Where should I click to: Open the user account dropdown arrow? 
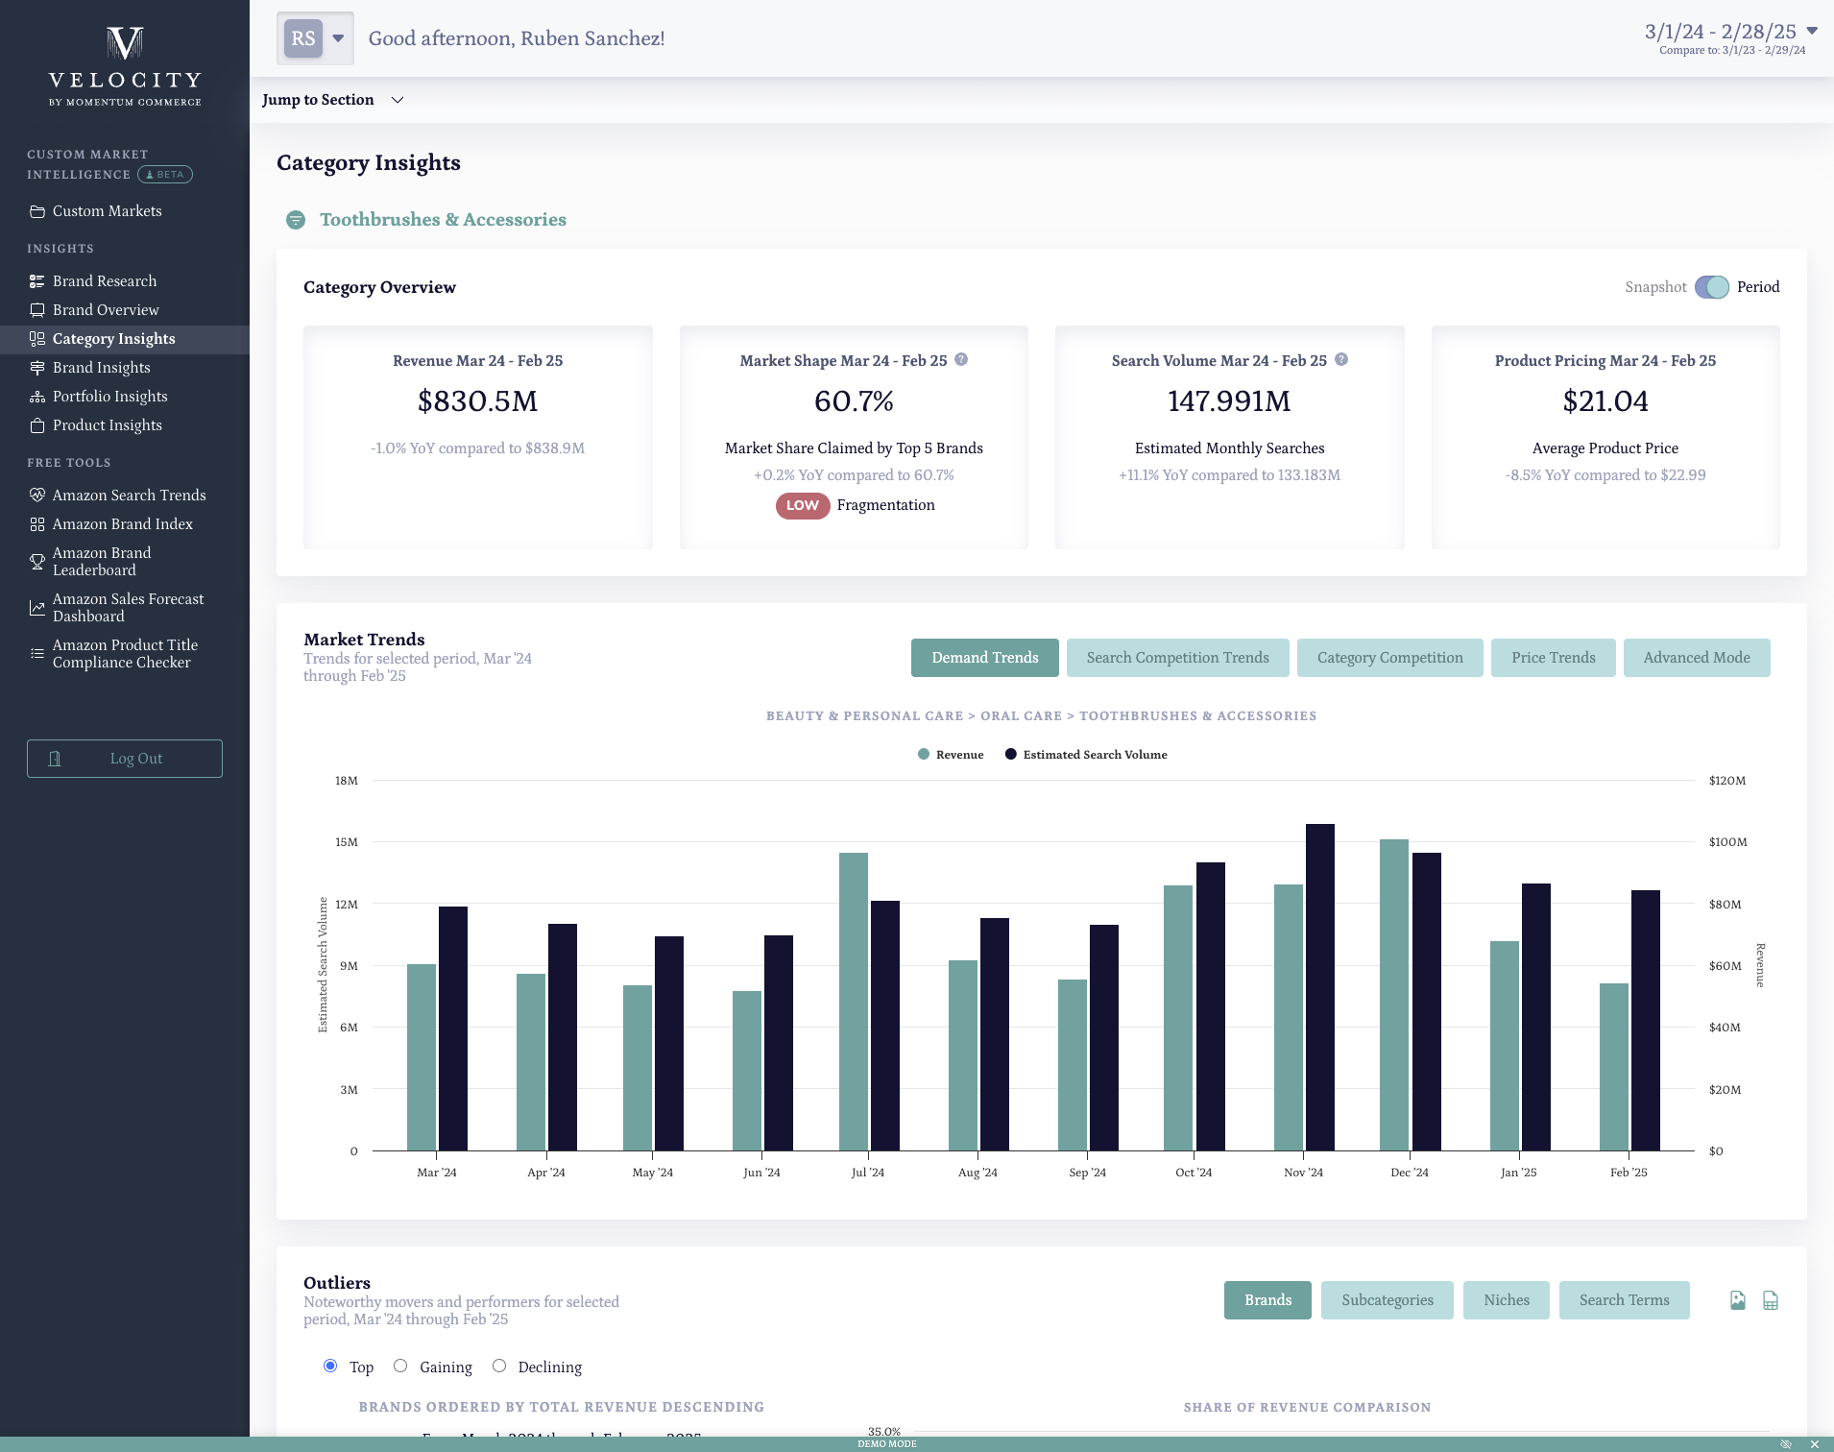click(338, 38)
